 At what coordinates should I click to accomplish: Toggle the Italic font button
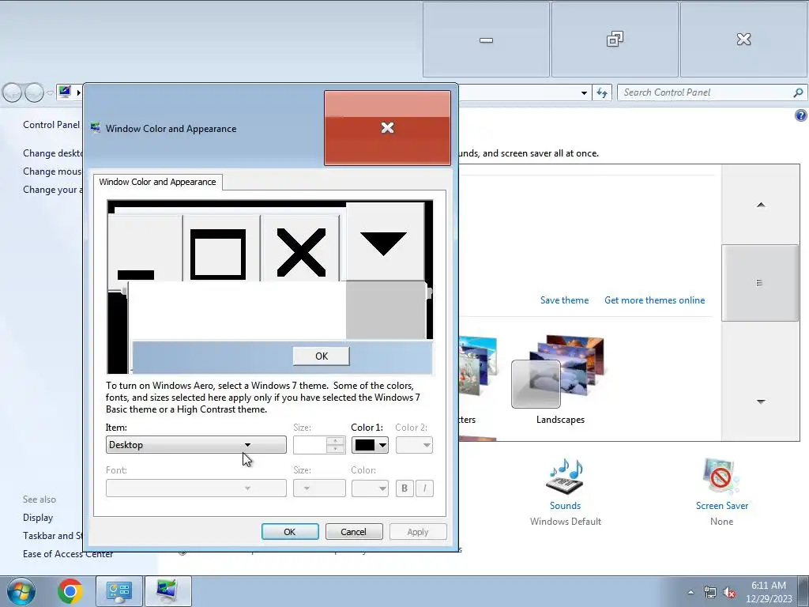[424, 488]
